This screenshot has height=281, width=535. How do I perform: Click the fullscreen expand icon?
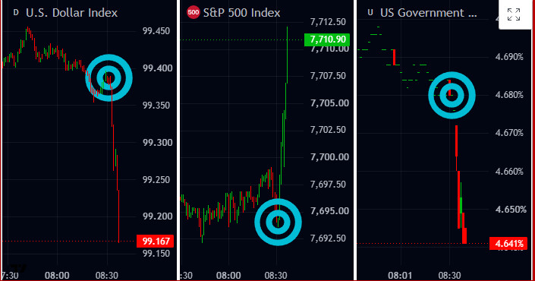[x=514, y=14]
